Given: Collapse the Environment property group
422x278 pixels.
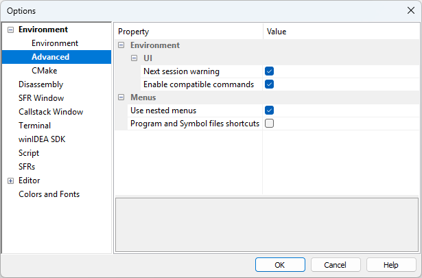Looking at the screenshot, I should [x=121, y=45].
